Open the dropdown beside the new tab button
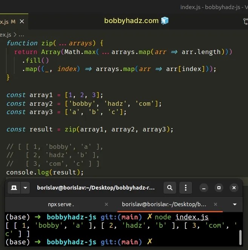Screen dimensions: 248x250 point(25,188)
